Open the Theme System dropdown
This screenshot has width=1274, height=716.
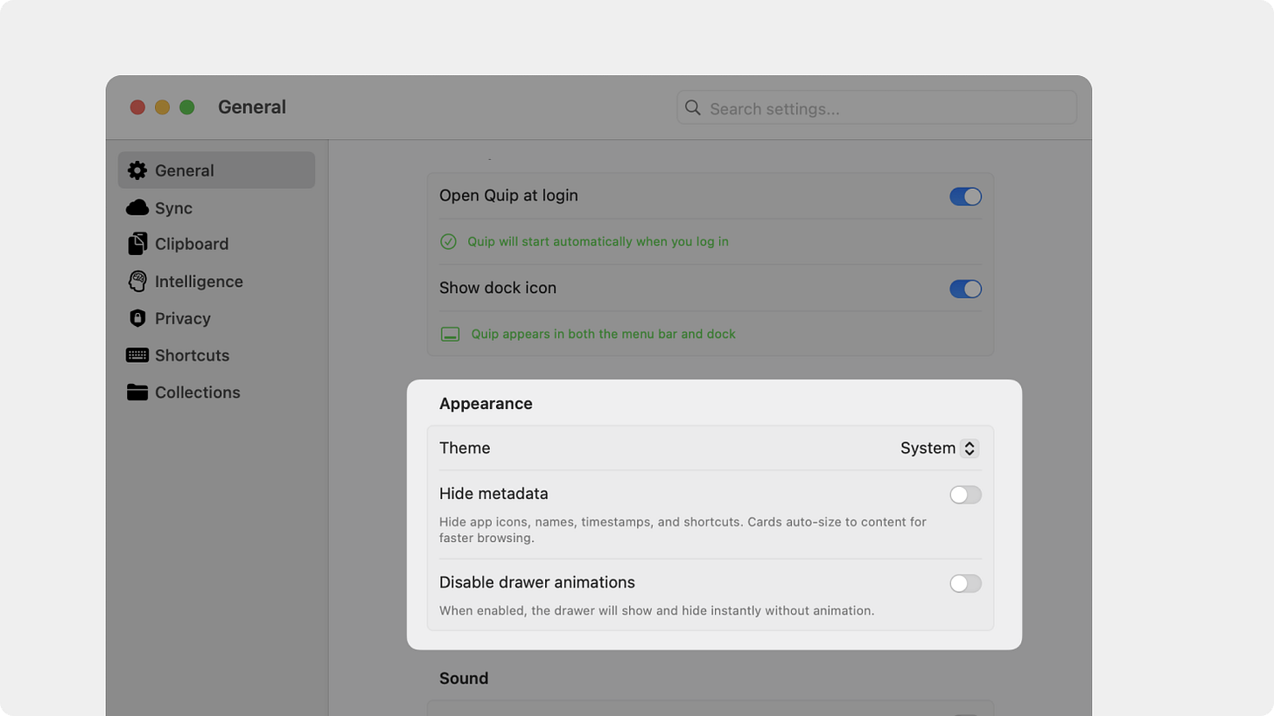939,448
